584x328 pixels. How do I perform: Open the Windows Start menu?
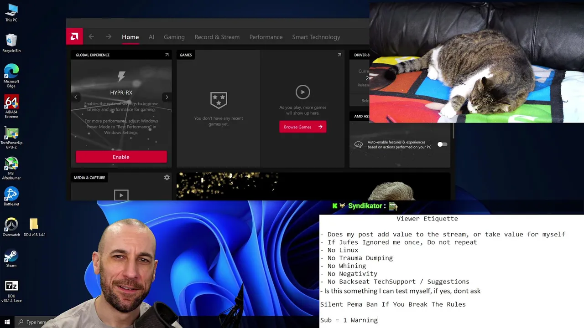click(7, 322)
